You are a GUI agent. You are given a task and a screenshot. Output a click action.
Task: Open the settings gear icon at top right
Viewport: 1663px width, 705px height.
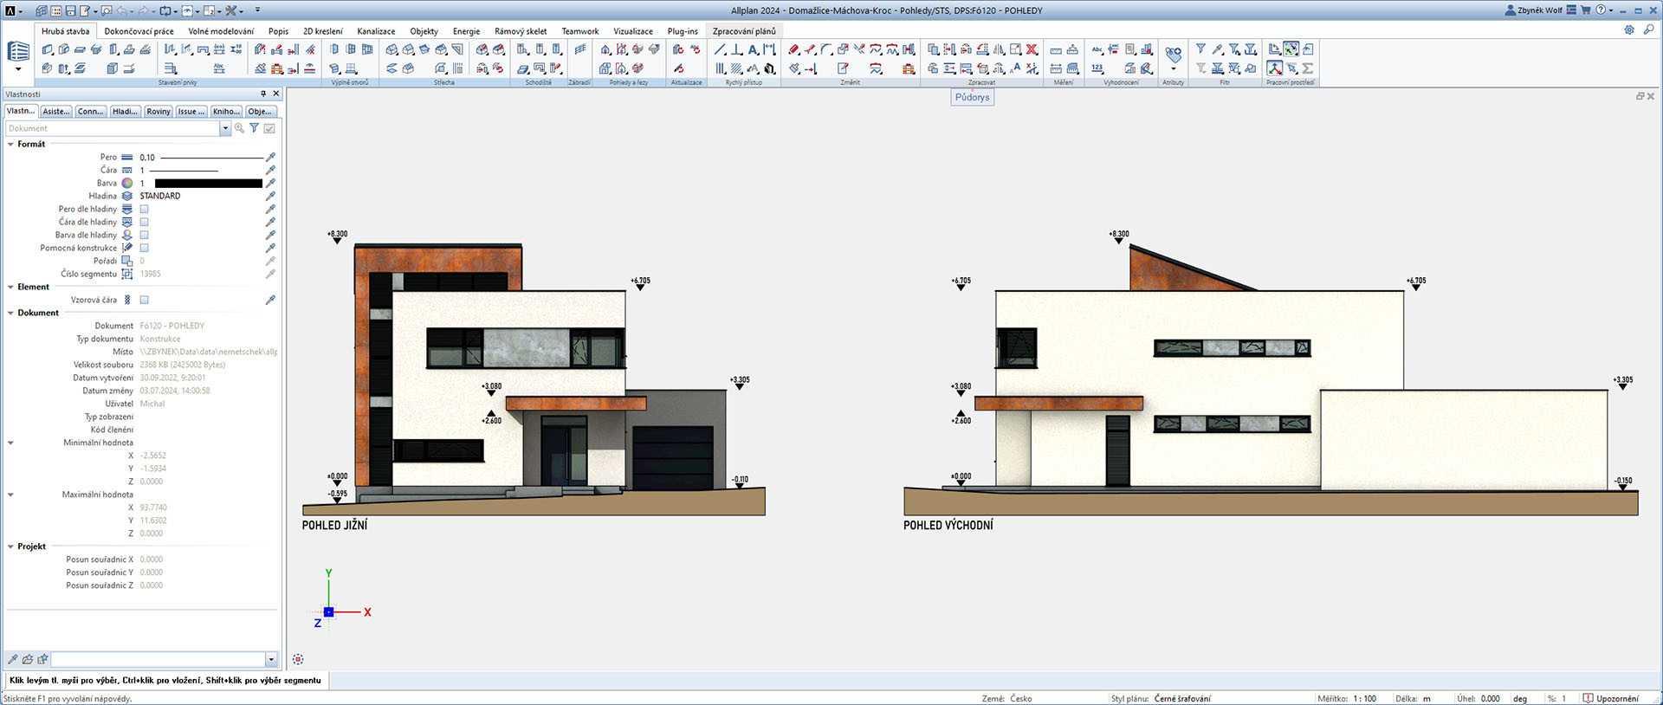click(1629, 30)
